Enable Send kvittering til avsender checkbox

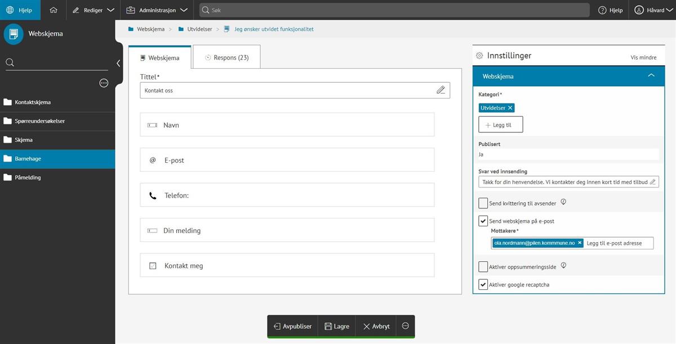(x=483, y=203)
